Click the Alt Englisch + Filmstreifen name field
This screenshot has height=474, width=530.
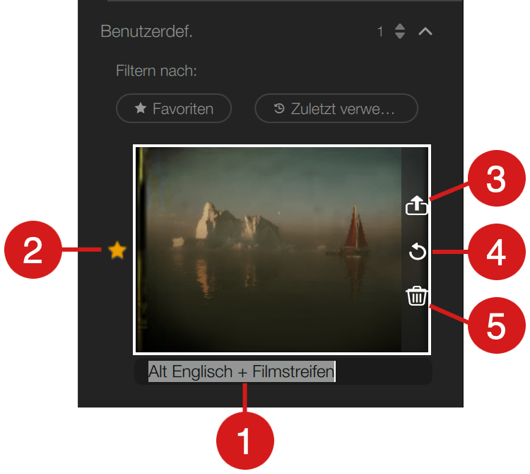tap(283, 371)
